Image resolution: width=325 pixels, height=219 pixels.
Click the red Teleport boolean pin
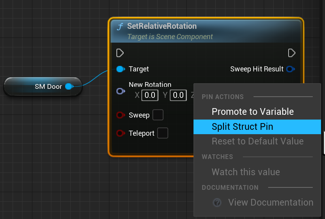coord(120,133)
